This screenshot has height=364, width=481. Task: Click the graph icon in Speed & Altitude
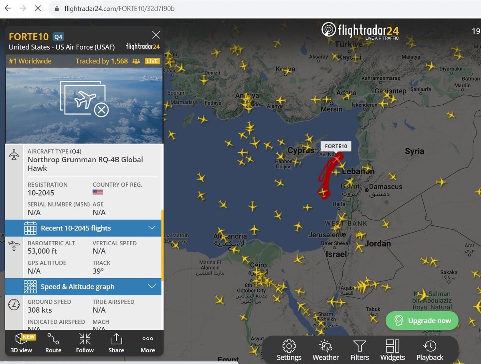point(30,287)
